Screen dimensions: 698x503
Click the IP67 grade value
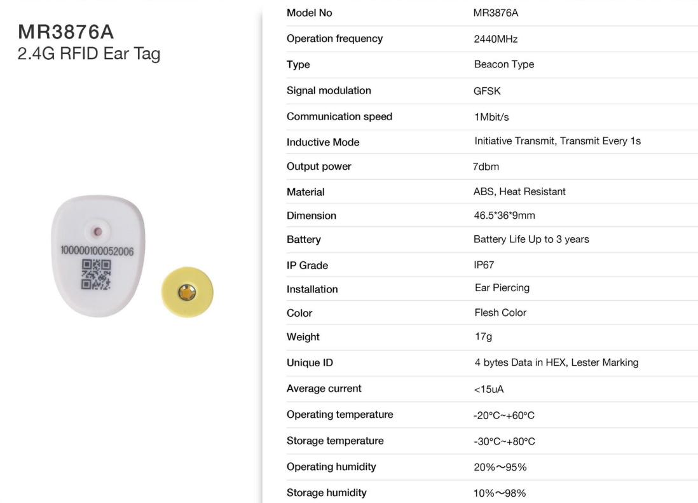(x=484, y=265)
